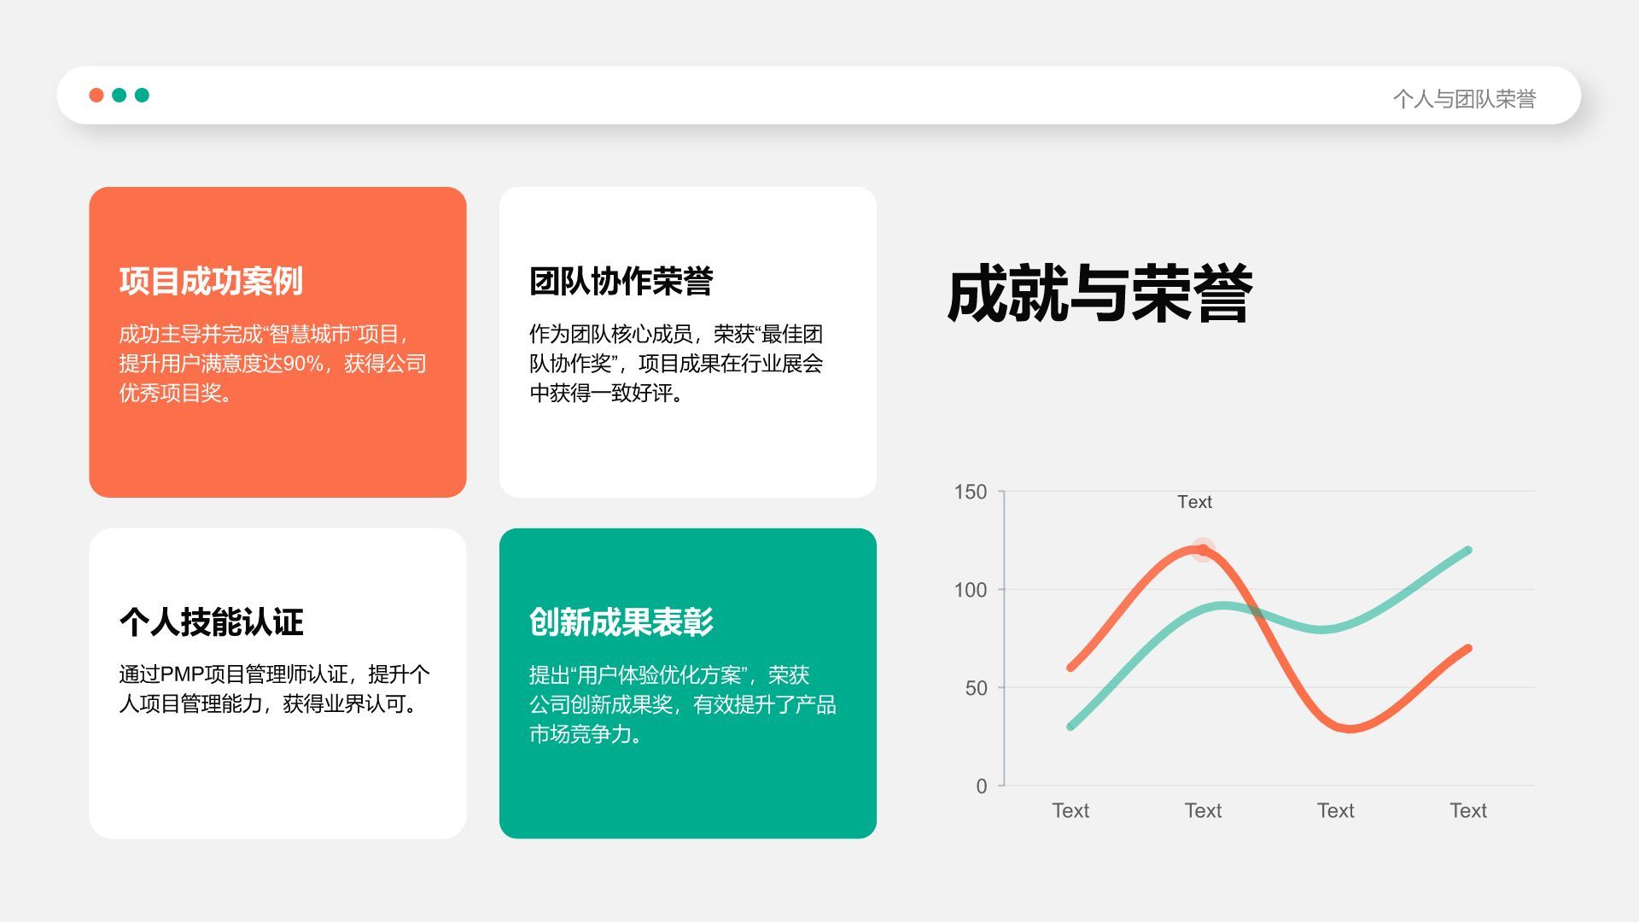Click the 创新成果表彰 card title

tap(621, 621)
